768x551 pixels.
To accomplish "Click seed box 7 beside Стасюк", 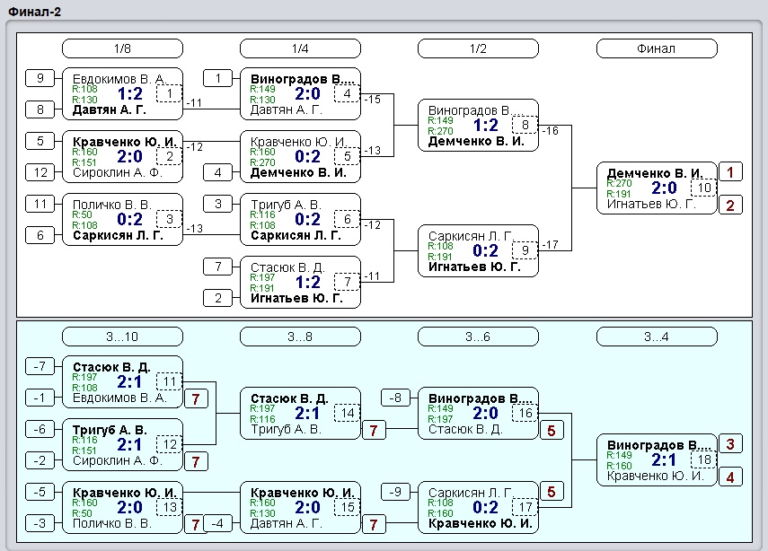I will 217,267.
